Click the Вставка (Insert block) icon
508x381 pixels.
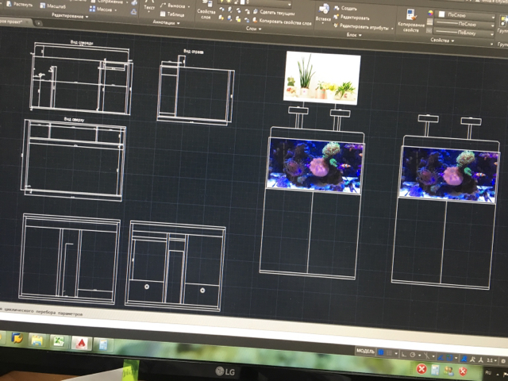point(322,9)
